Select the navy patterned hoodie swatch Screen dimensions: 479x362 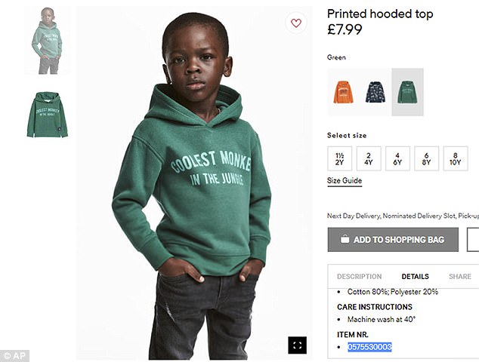click(375, 92)
